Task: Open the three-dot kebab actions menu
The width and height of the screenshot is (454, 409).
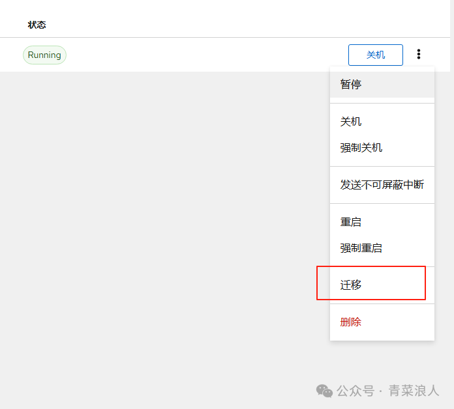Action: [418, 54]
